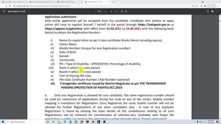The width and height of the screenshot is (221, 124).
Task: Go back to the previous page in browser
Action: click(x=2, y=6)
